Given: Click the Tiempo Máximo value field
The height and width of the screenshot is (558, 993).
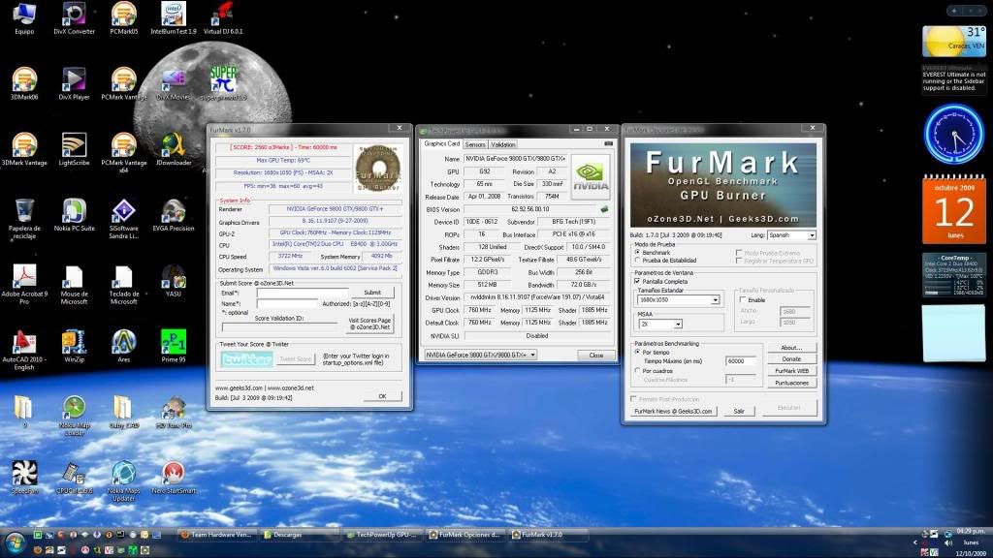Looking at the screenshot, I should click(x=740, y=361).
